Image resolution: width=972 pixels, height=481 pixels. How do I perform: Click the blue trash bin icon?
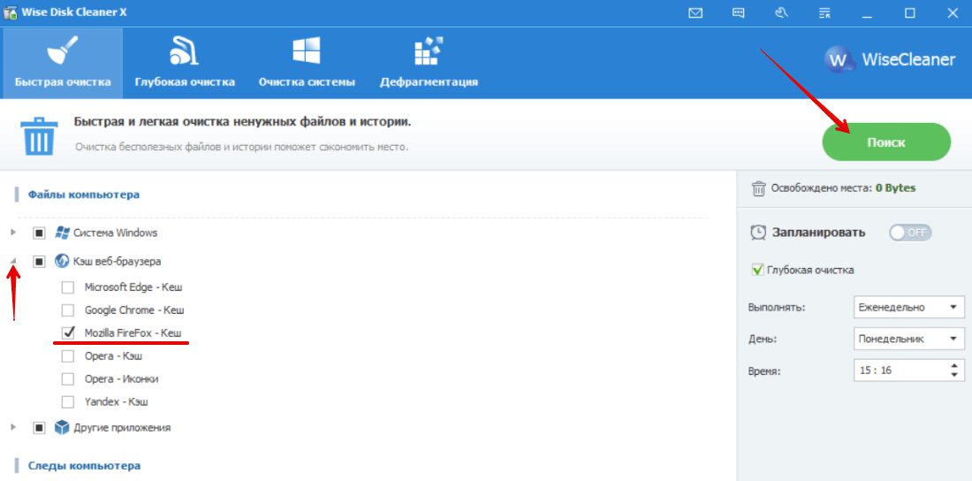[40, 137]
